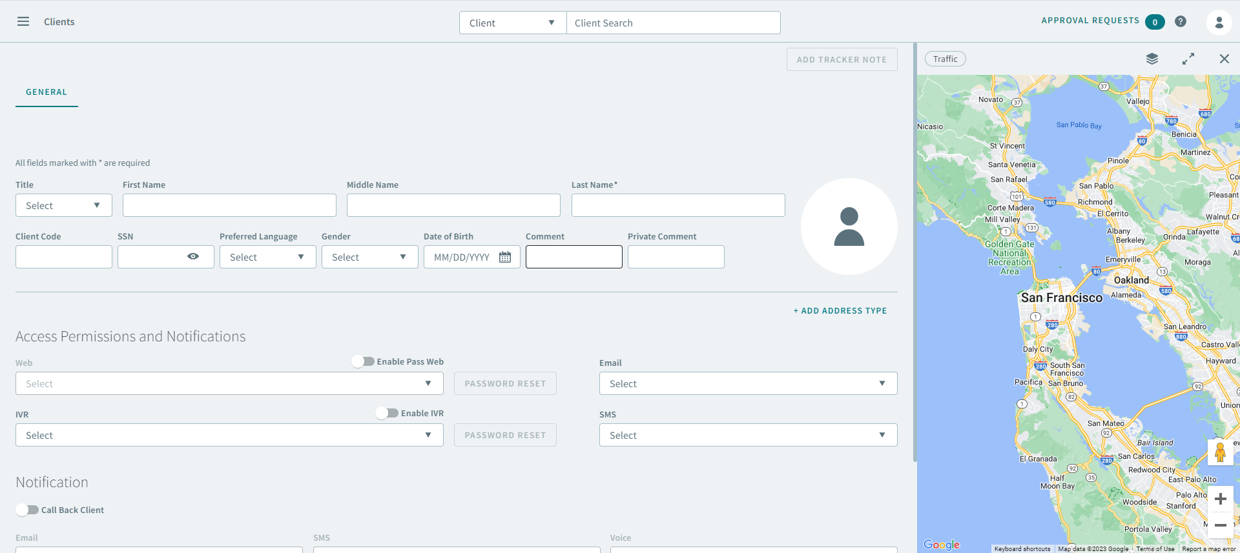
Task: Click Web PASSWORD RESET button
Action: (505, 383)
